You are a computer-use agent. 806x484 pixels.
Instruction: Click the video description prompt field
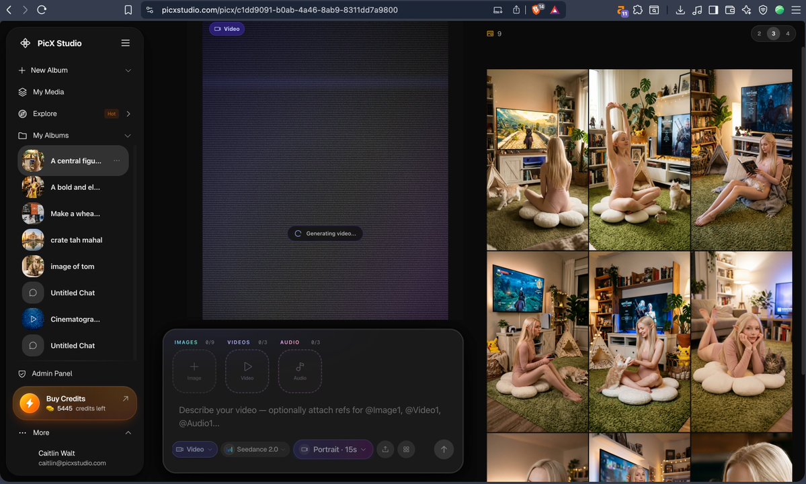click(x=313, y=416)
